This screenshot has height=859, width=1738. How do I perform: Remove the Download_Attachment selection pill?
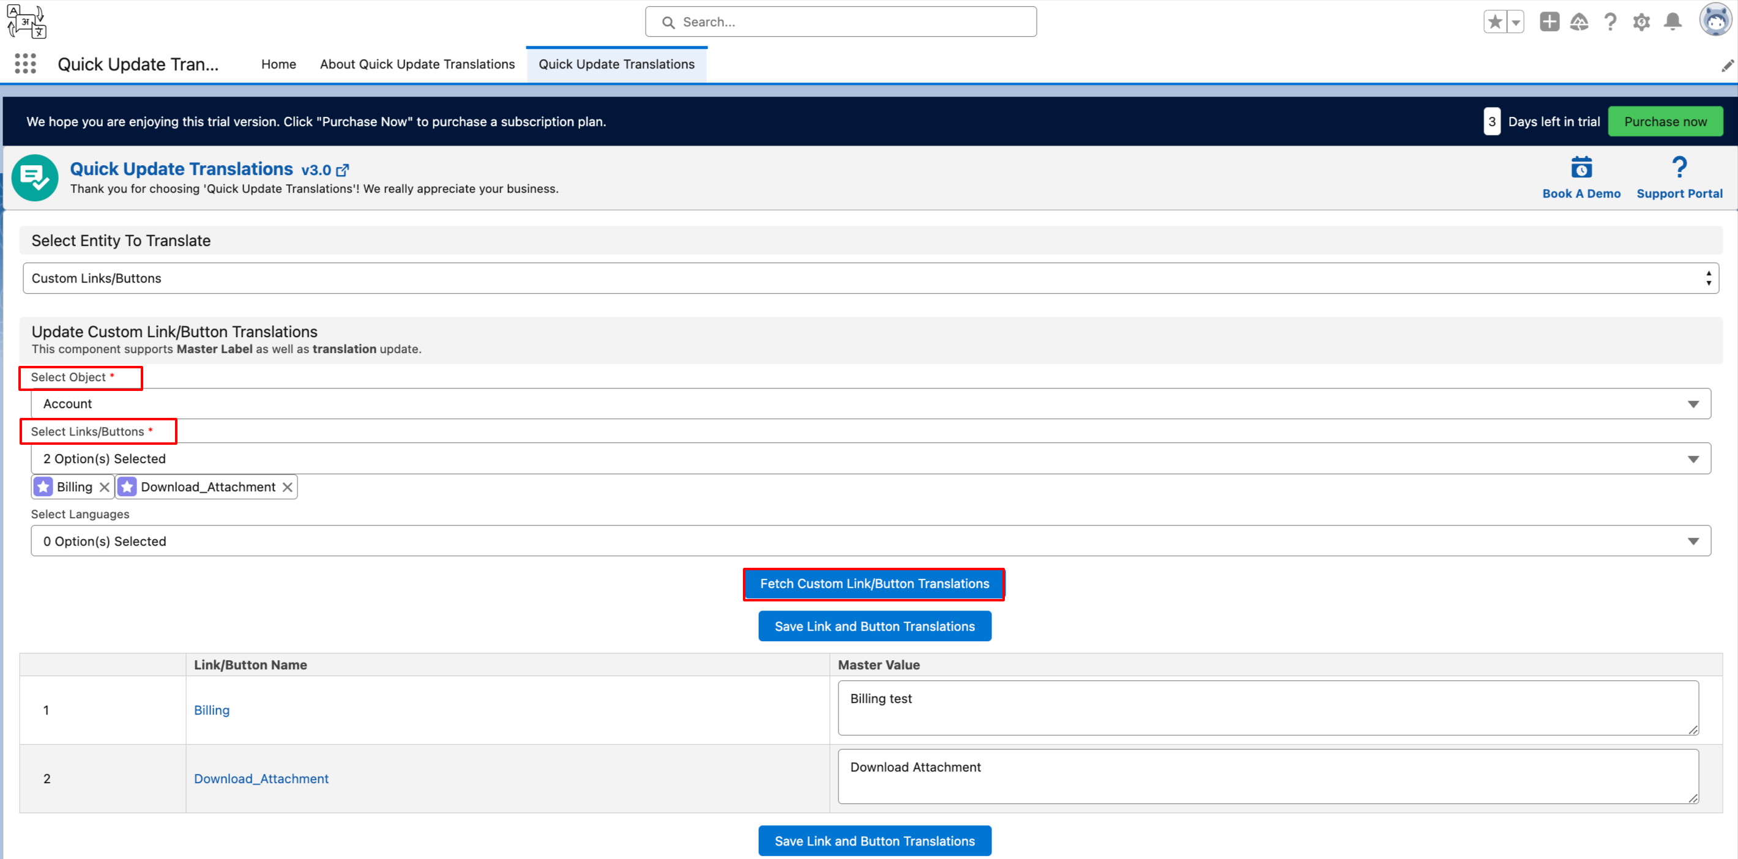click(288, 487)
